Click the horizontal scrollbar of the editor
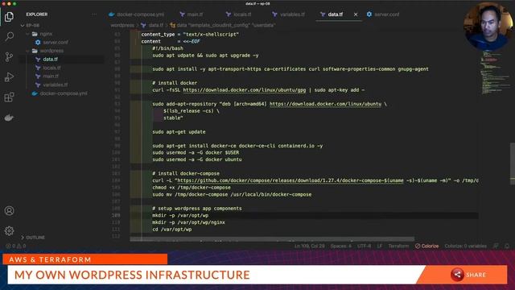The width and height of the screenshot is (515, 290). point(272,239)
